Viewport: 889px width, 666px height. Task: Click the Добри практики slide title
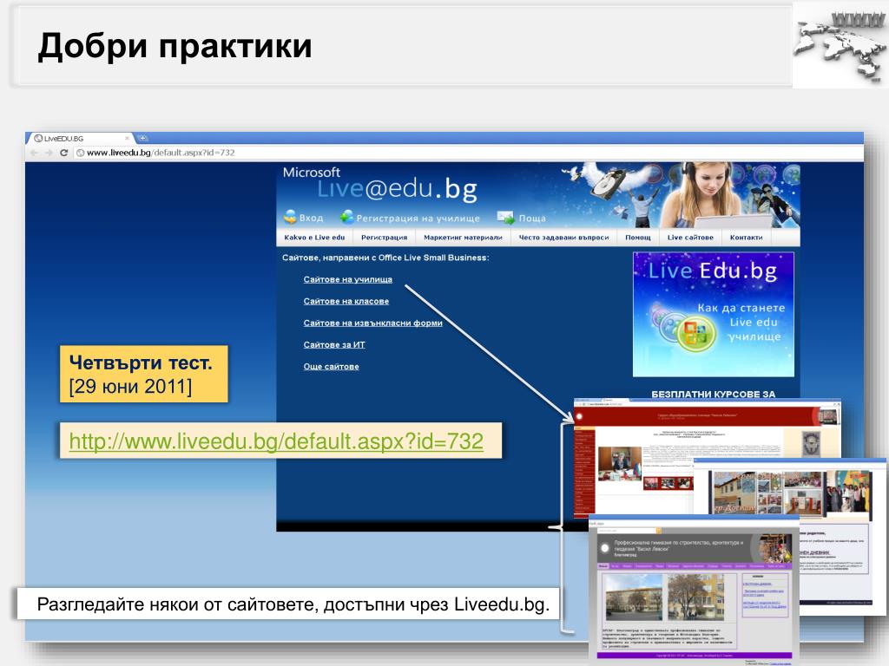pos(175,45)
